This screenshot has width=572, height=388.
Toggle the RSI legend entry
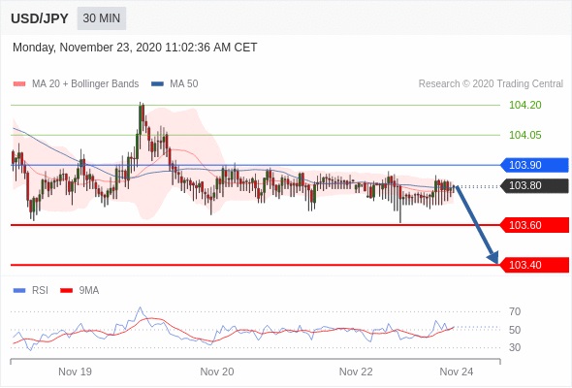tap(30, 291)
